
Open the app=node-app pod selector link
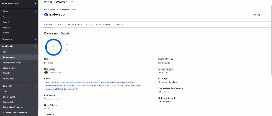pos(53,99)
